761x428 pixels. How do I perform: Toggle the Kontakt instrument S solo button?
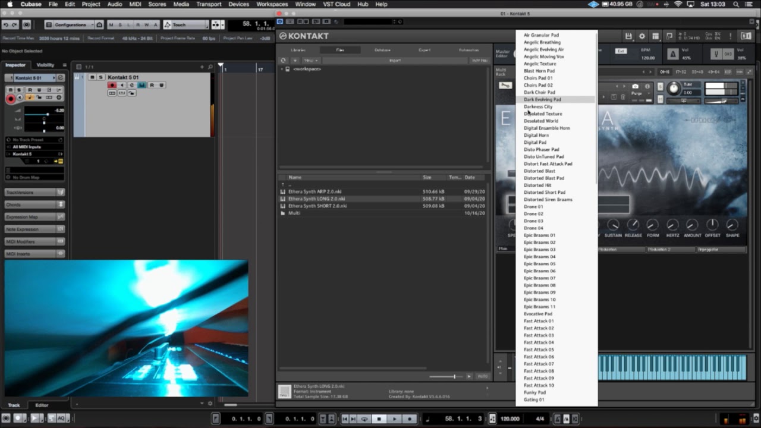coord(661,87)
